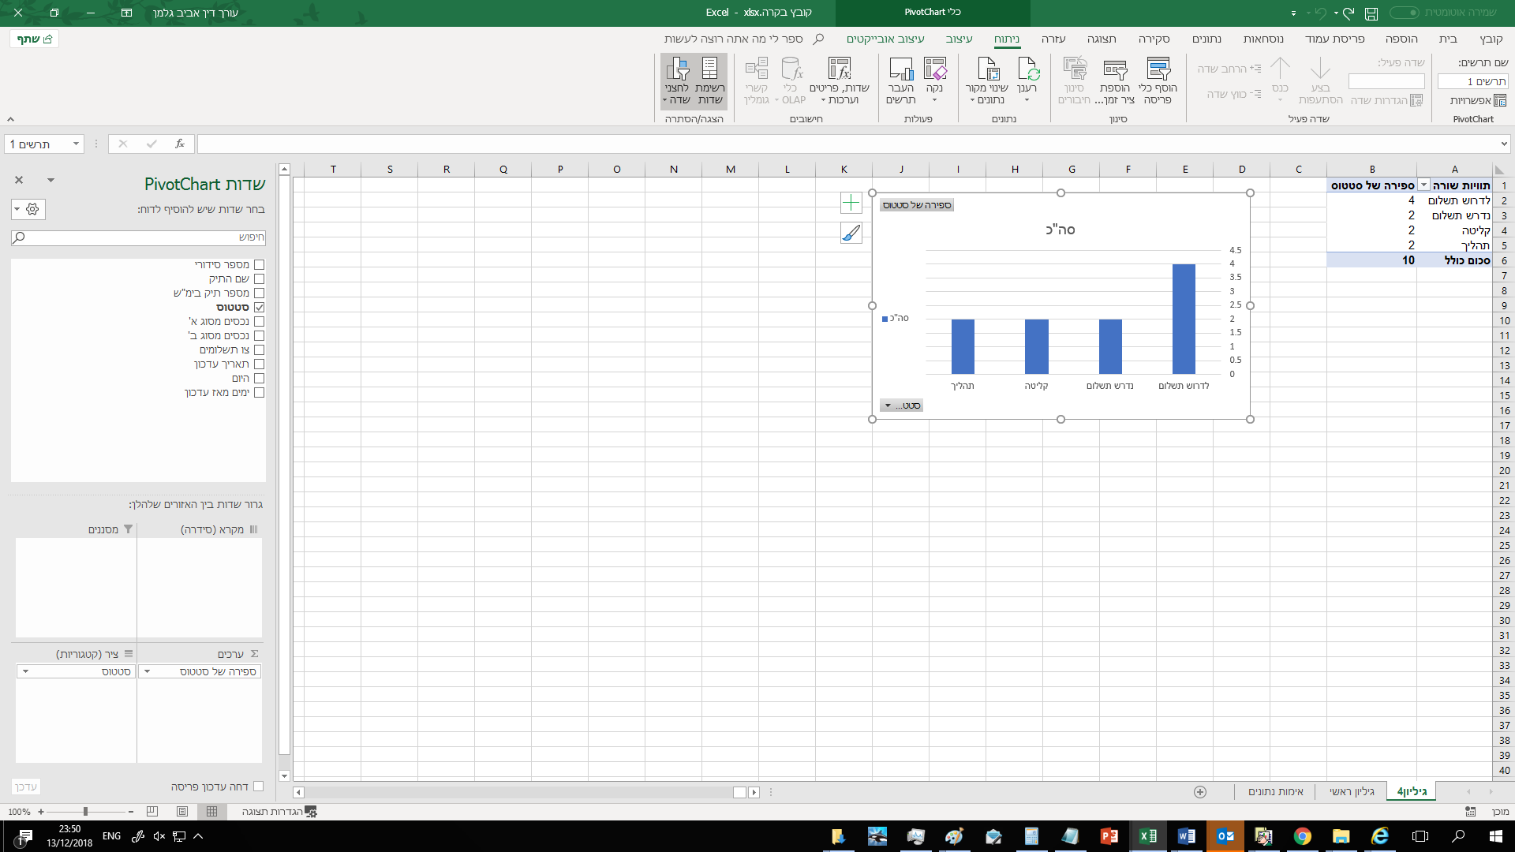The width and height of the screenshot is (1515, 852).
Task: Collapse the ribbon with chevron arrow
Action: click(10, 119)
